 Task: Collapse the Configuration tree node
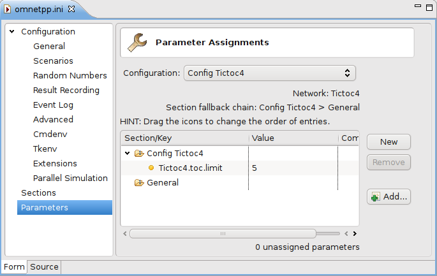click(x=11, y=31)
